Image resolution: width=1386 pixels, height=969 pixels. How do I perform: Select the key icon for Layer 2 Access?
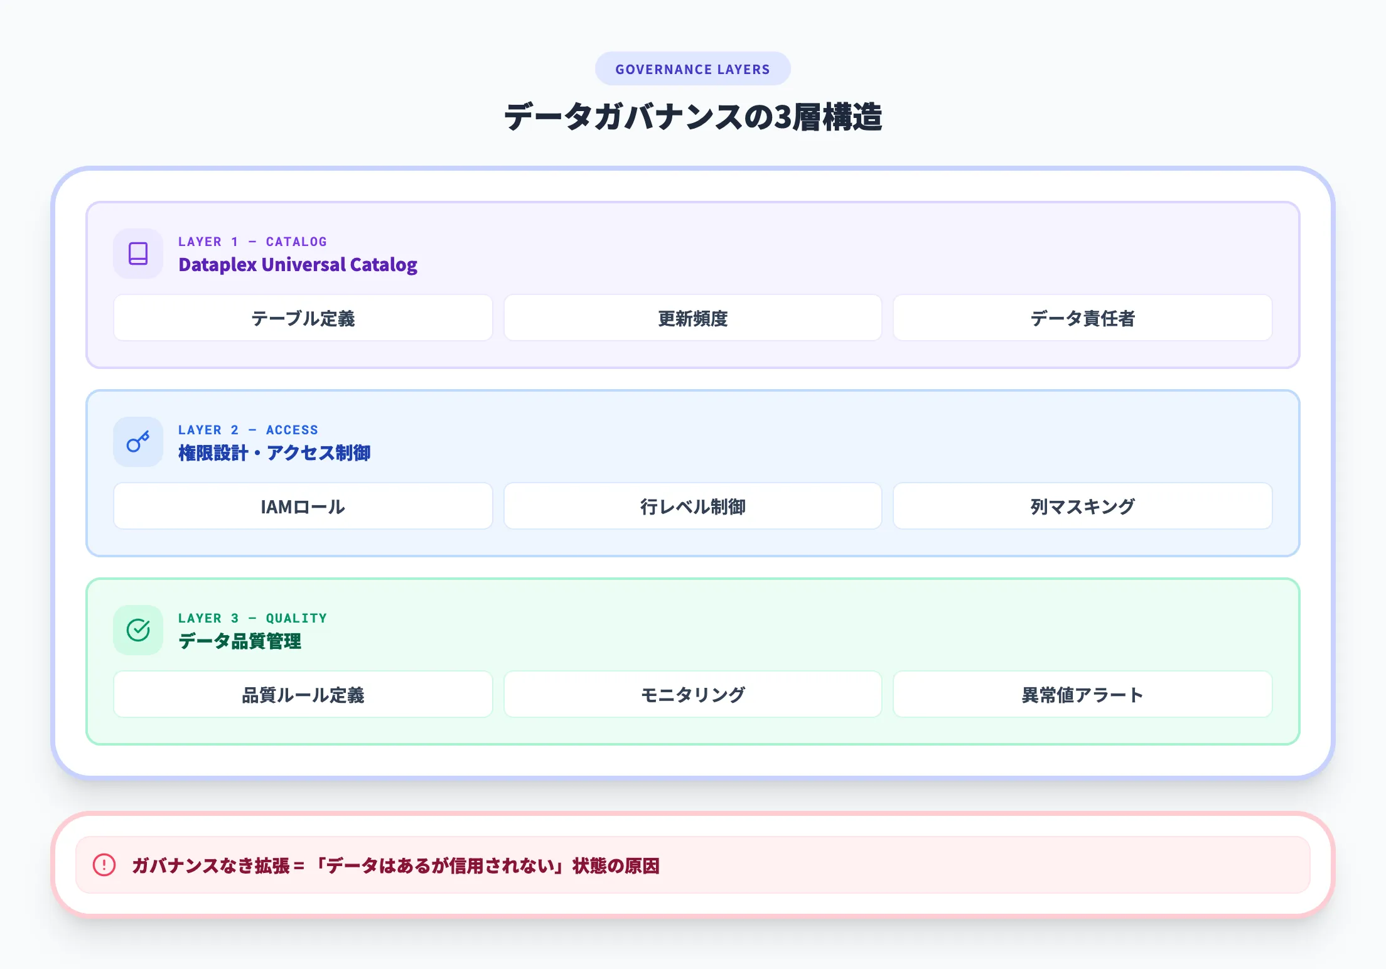[x=137, y=442]
